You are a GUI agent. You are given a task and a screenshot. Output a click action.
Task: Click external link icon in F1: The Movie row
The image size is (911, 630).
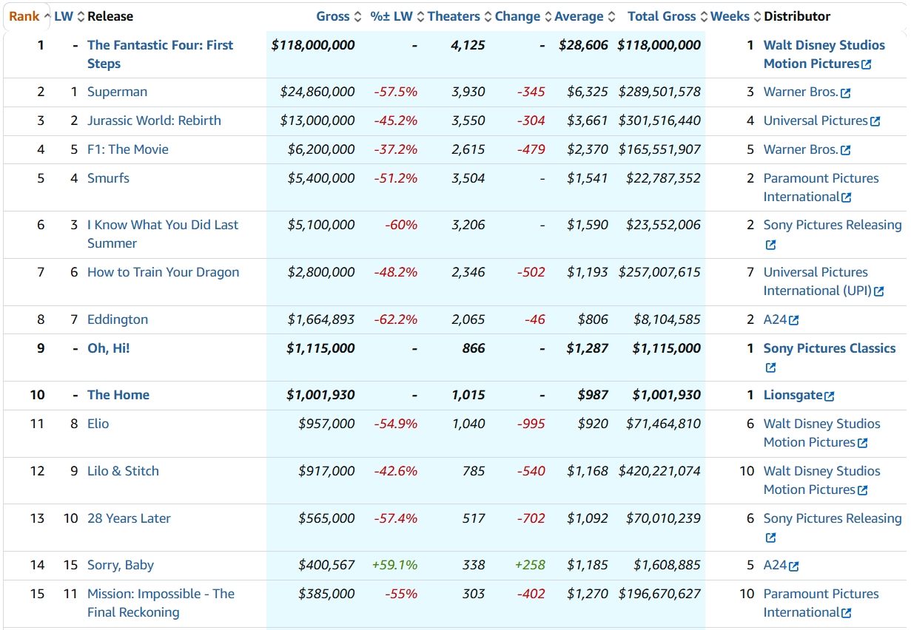click(846, 150)
